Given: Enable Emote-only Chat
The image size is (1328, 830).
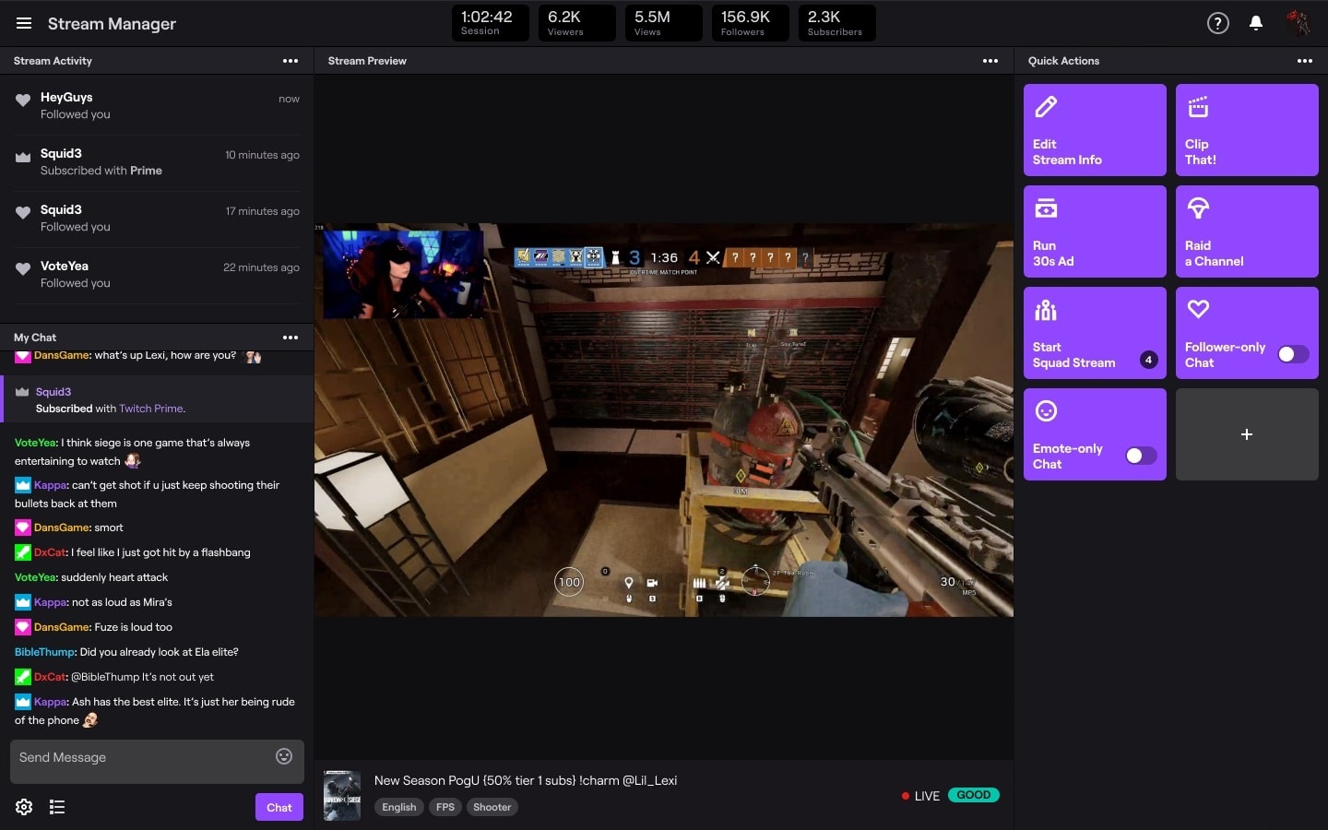Looking at the screenshot, I should pyautogui.click(x=1141, y=456).
